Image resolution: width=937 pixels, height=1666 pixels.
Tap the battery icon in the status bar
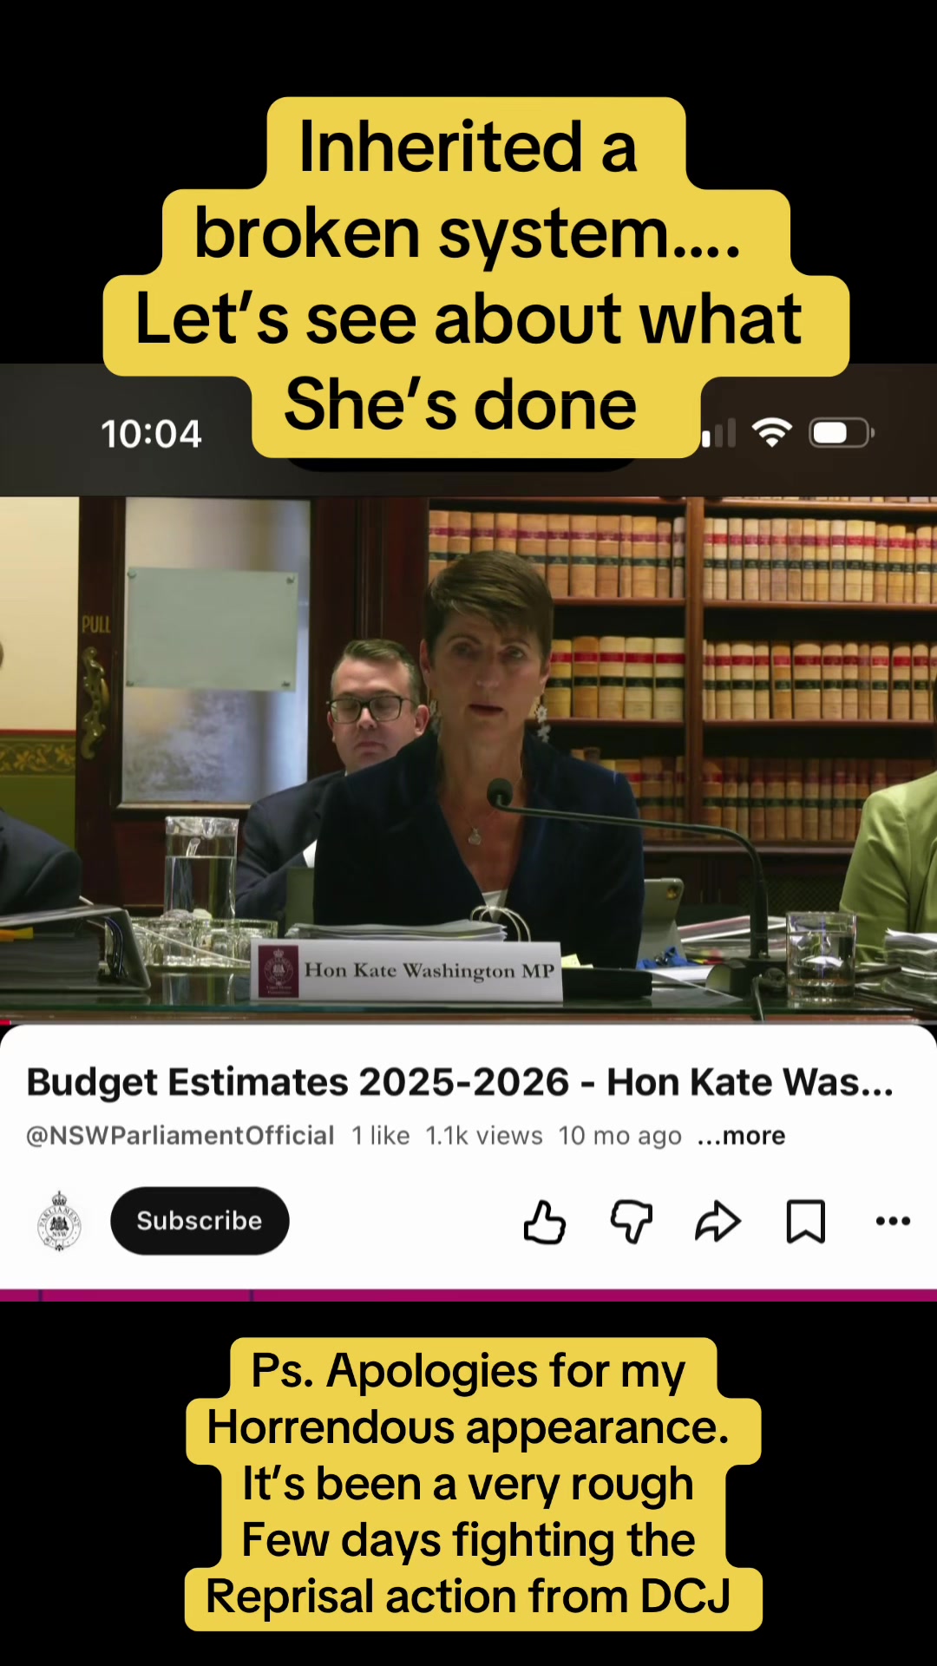coord(841,432)
